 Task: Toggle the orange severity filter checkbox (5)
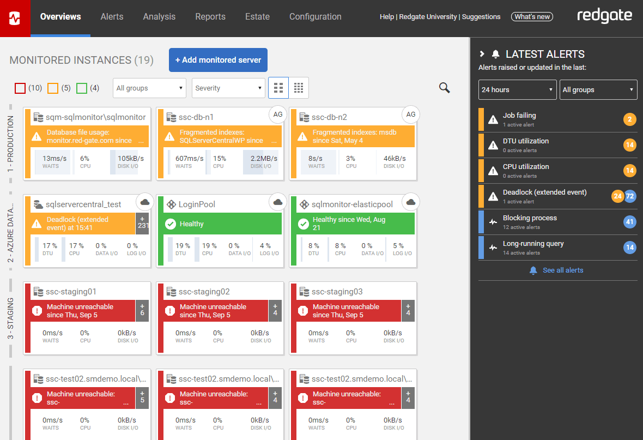(x=53, y=87)
